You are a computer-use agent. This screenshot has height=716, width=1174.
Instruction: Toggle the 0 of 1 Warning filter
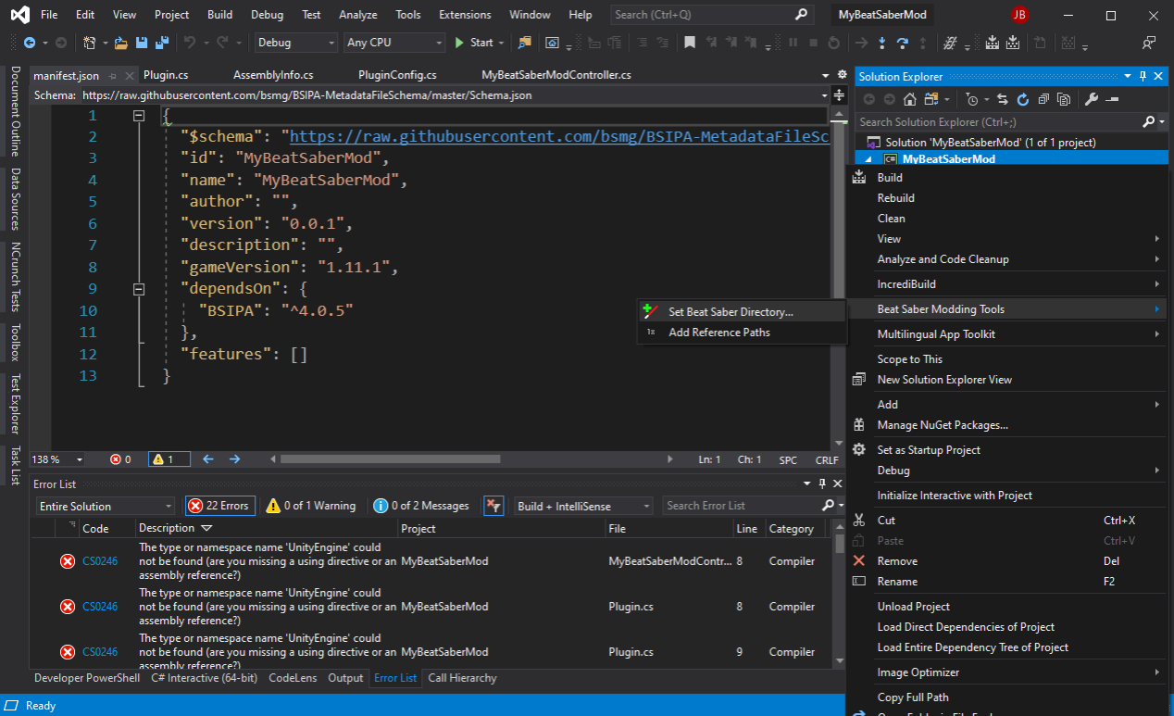(x=311, y=506)
